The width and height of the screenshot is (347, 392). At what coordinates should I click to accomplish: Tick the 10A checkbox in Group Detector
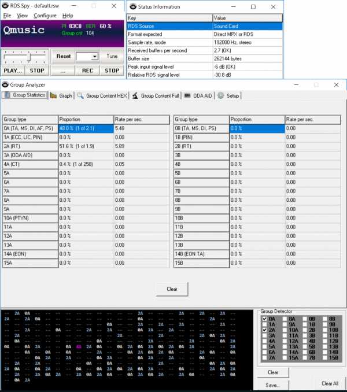click(285, 330)
